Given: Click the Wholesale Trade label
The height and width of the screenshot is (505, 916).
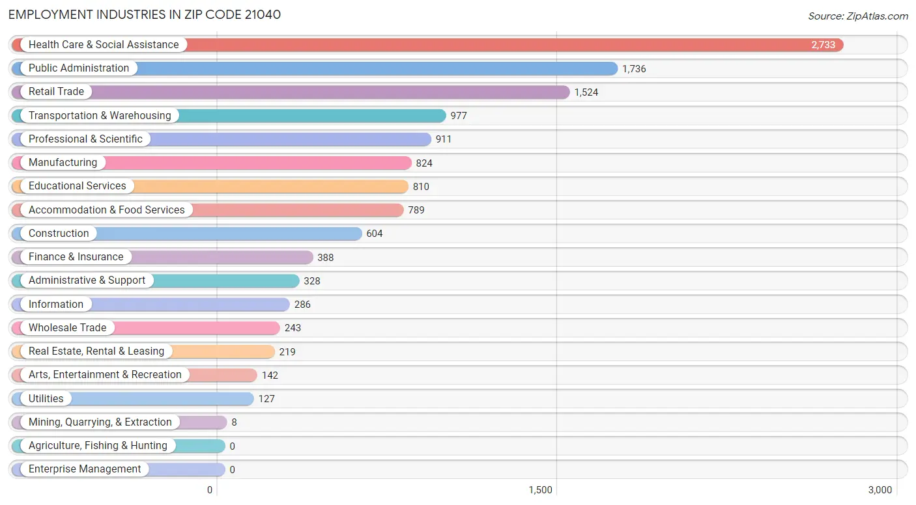Looking at the screenshot, I should click(x=67, y=328).
